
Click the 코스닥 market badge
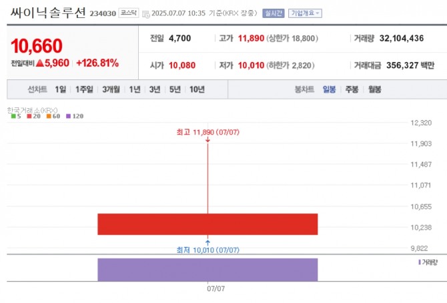[x=128, y=13]
